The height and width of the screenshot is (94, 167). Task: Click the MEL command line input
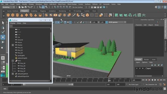29,89
